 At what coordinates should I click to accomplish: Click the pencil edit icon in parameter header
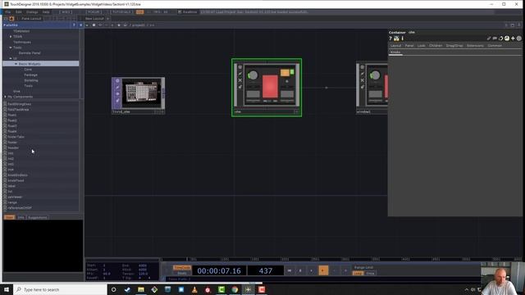[489, 39]
